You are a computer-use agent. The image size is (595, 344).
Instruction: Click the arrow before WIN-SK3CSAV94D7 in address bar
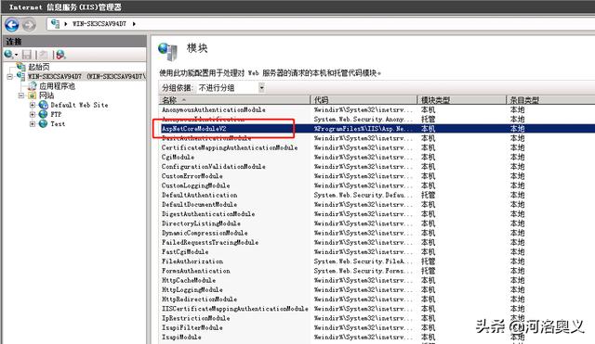coord(66,24)
